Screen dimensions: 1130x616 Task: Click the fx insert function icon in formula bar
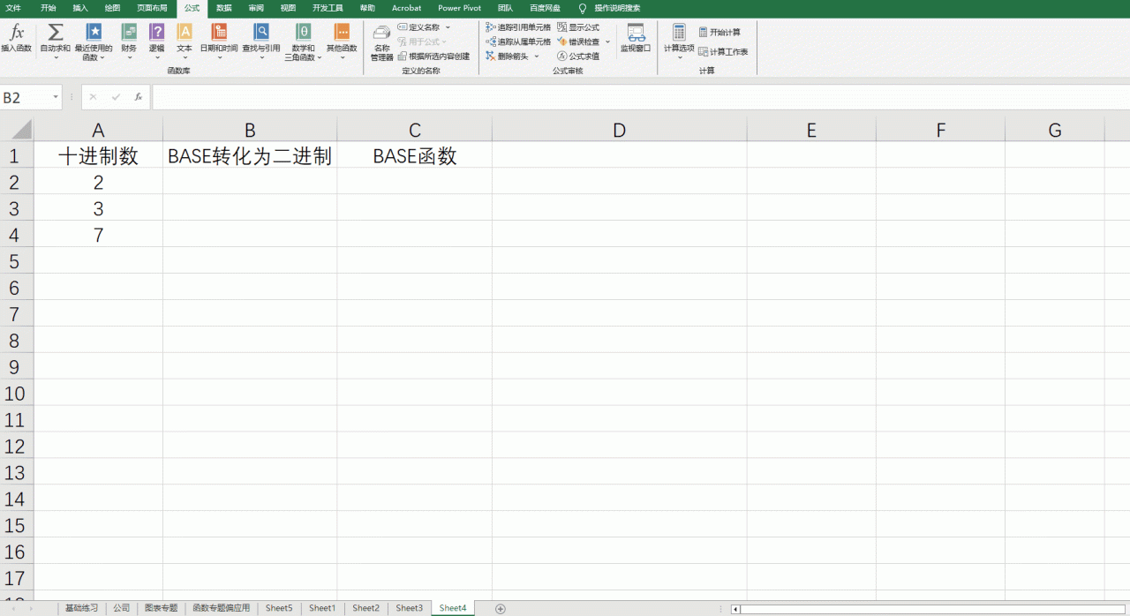139,97
